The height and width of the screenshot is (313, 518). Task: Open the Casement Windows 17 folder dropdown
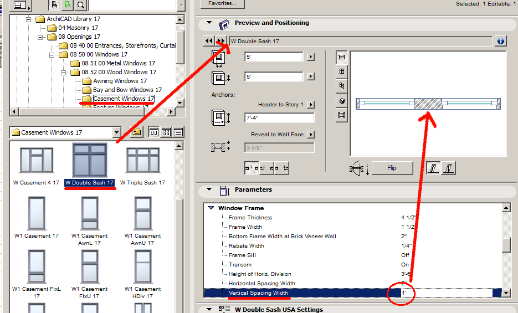(116, 132)
